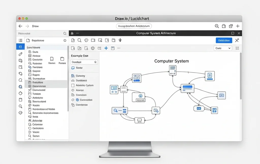Select the magnifying glass near sidebar bottom
Viewport: 260px width, 164px height.
(x=20, y=106)
